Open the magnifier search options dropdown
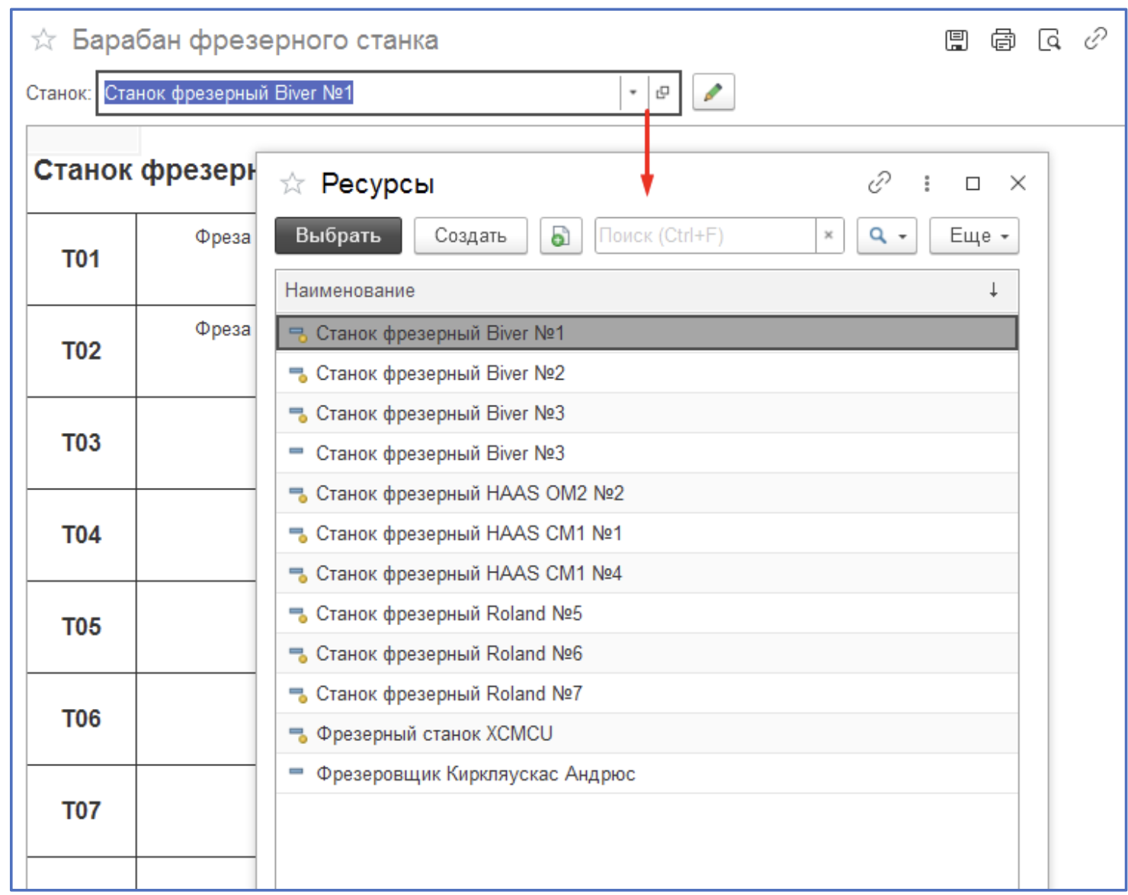This screenshot has height=895, width=1128. pyautogui.click(x=886, y=236)
